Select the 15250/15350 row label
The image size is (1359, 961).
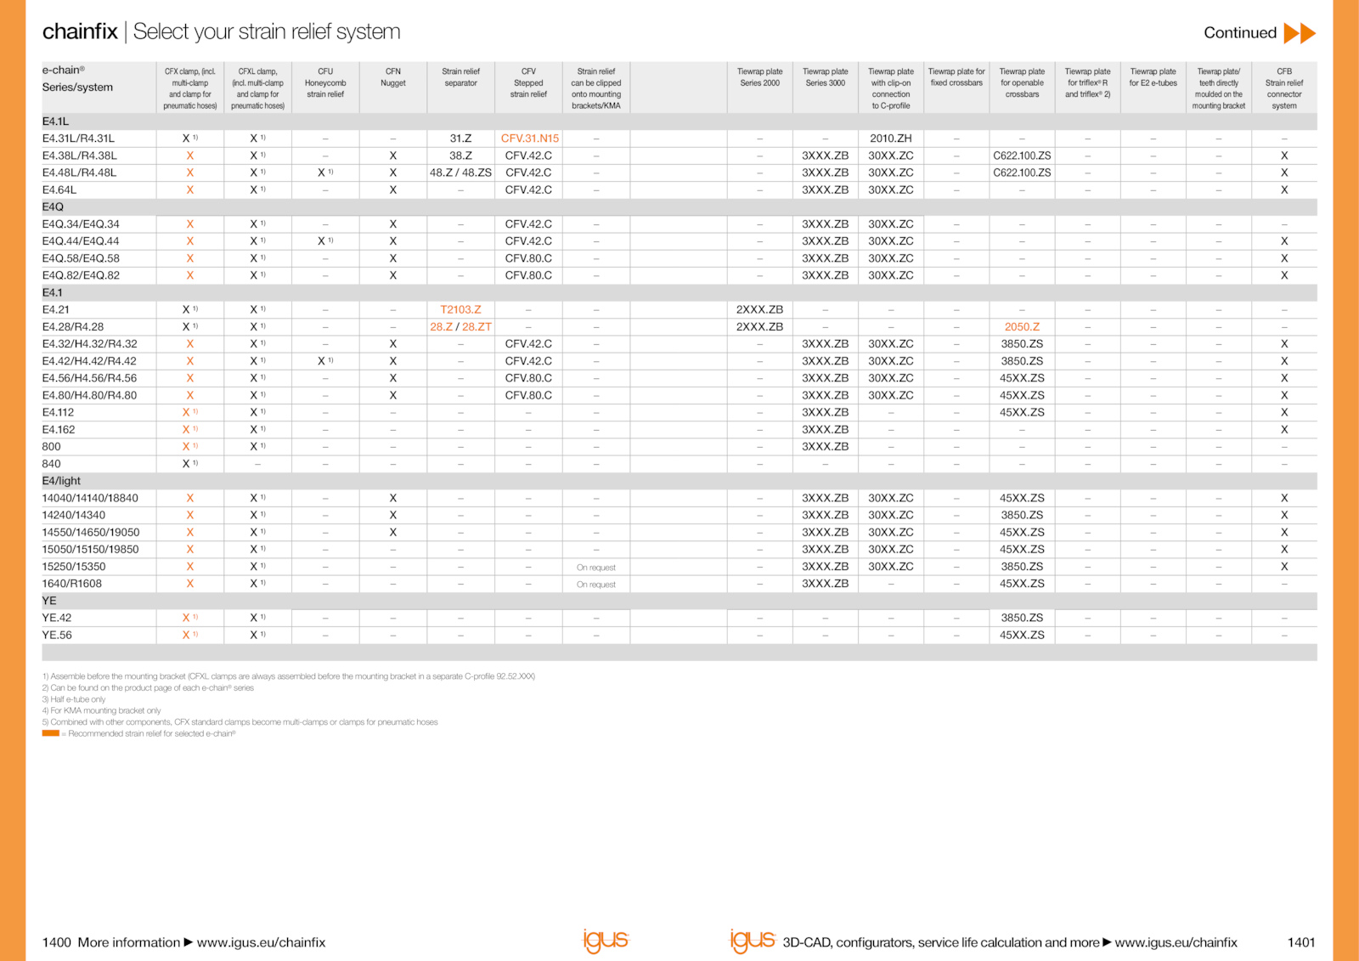click(74, 567)
